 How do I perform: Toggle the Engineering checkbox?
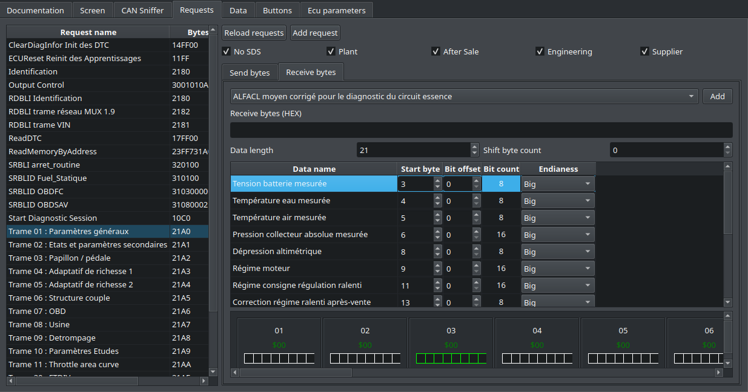point(540,51)
